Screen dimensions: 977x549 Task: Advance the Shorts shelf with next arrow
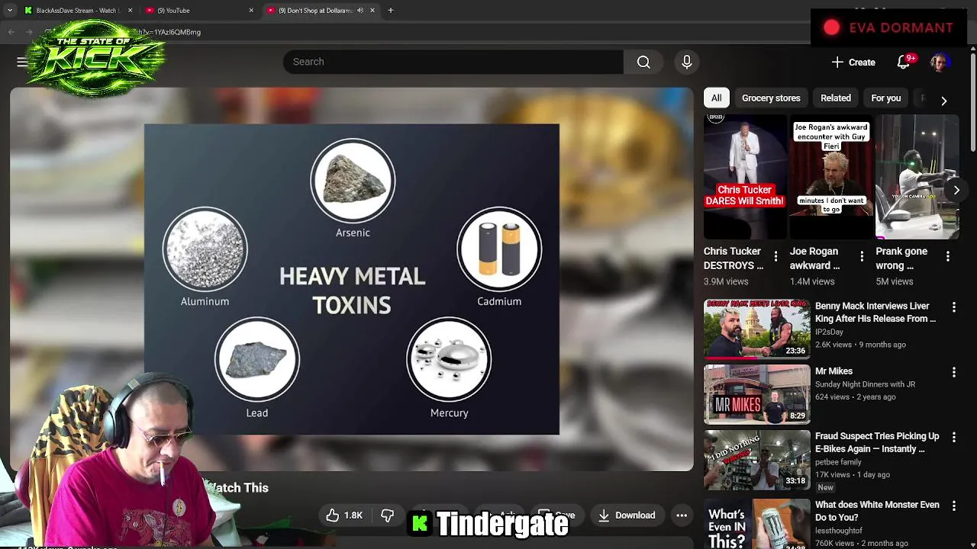point(956,190)
